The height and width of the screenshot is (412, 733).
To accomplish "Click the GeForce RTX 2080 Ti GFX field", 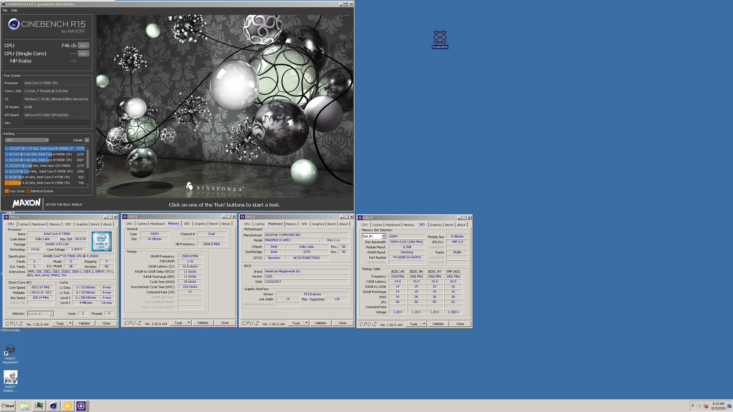I will pyautogui.click(x=56, y=115).
